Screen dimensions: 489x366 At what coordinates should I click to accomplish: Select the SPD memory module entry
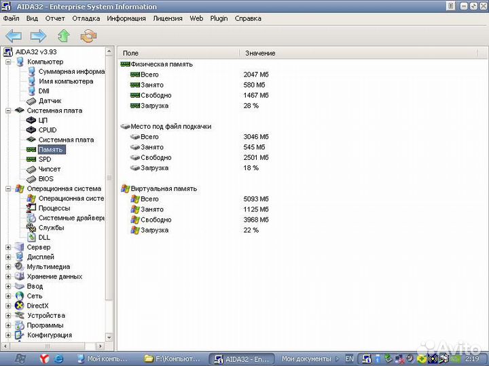click(44, 159)
